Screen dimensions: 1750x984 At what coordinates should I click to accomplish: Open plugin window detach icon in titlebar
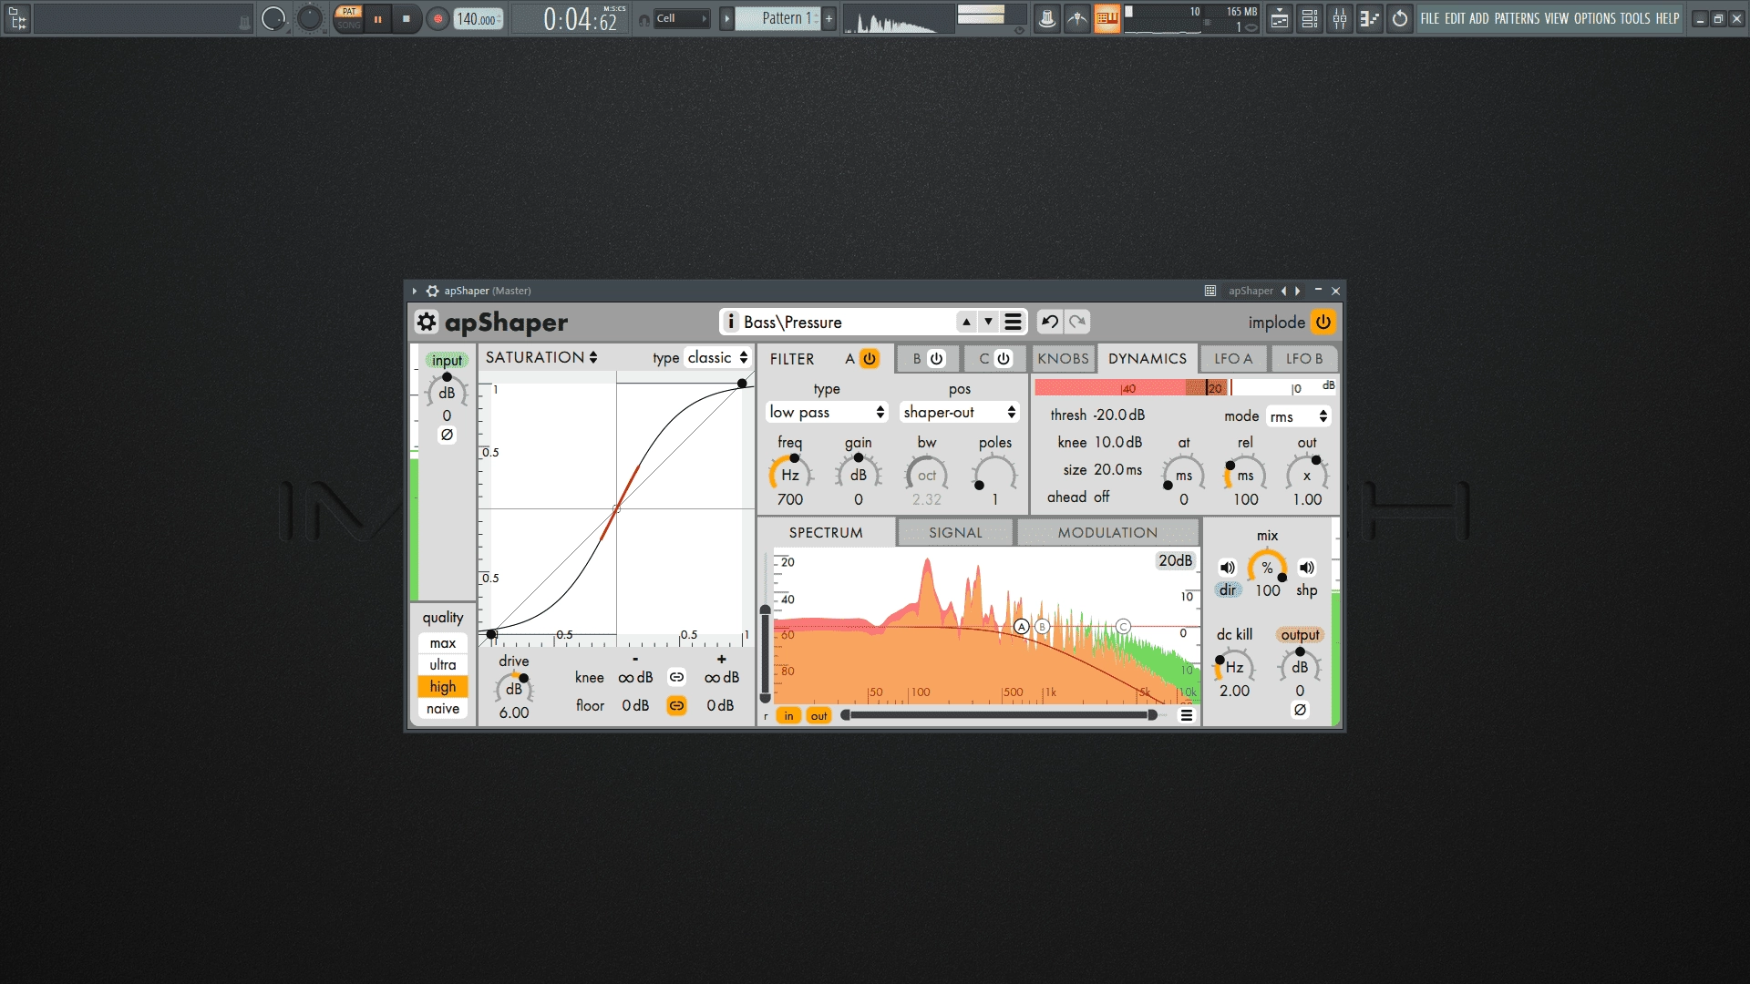tap(1210, 291)
